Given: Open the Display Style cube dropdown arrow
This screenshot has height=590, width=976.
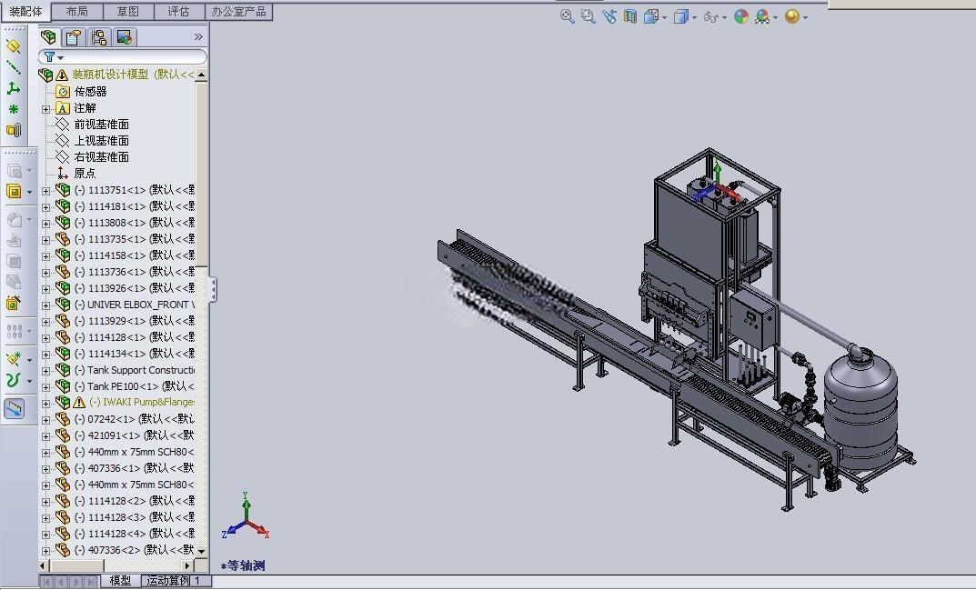Looking at the screenshot, I should point(694,17).
